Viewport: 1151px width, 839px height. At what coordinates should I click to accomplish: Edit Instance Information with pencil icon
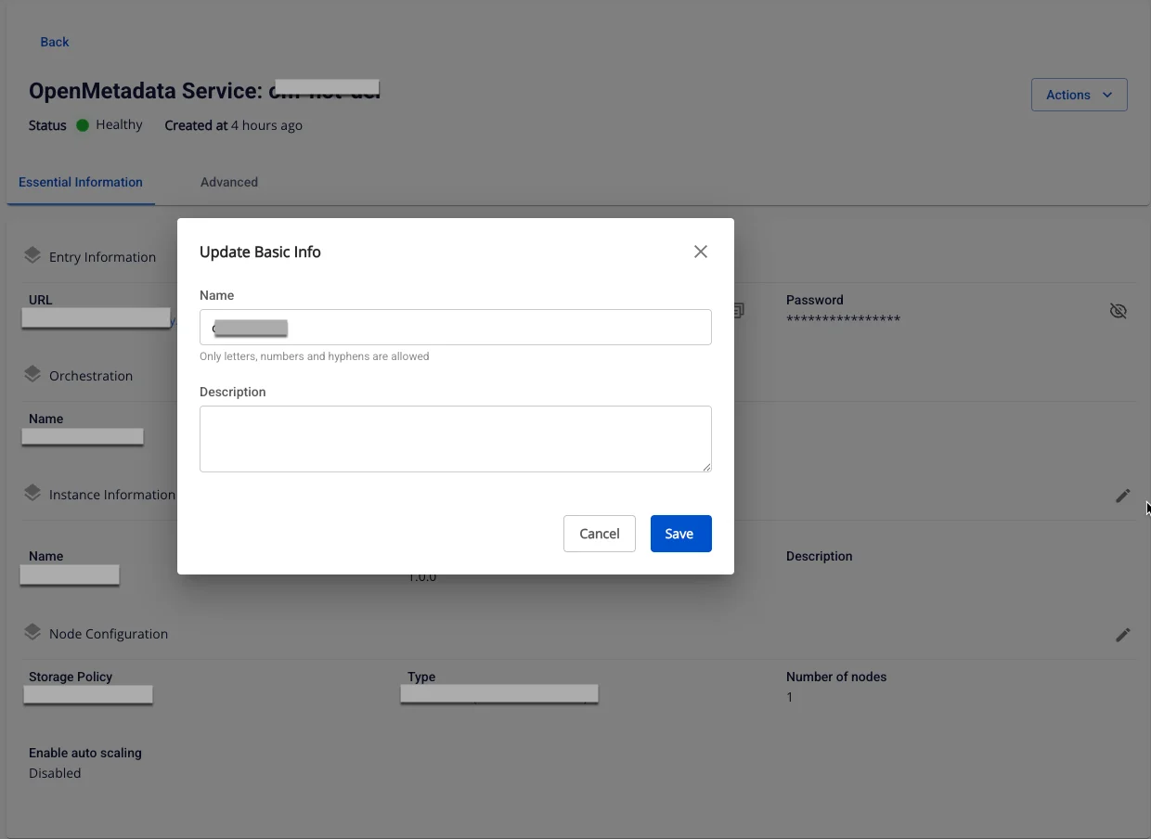[1123, 496]
